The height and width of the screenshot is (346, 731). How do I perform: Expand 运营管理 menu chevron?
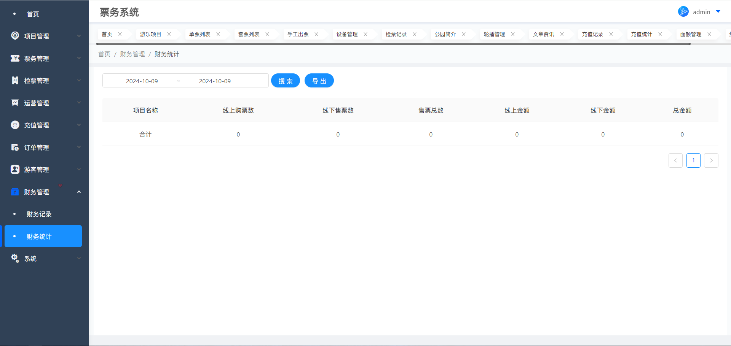click(x=79, y=103)
